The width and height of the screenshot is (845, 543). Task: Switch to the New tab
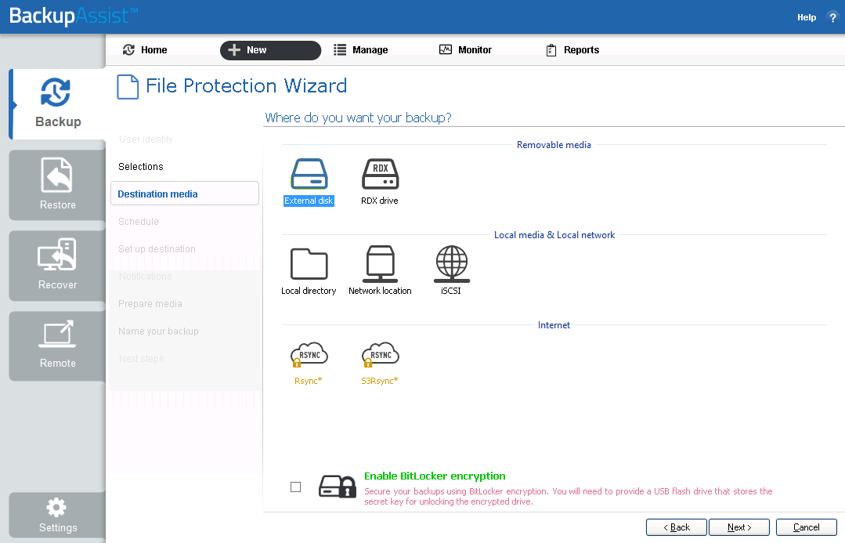(270, 50)
